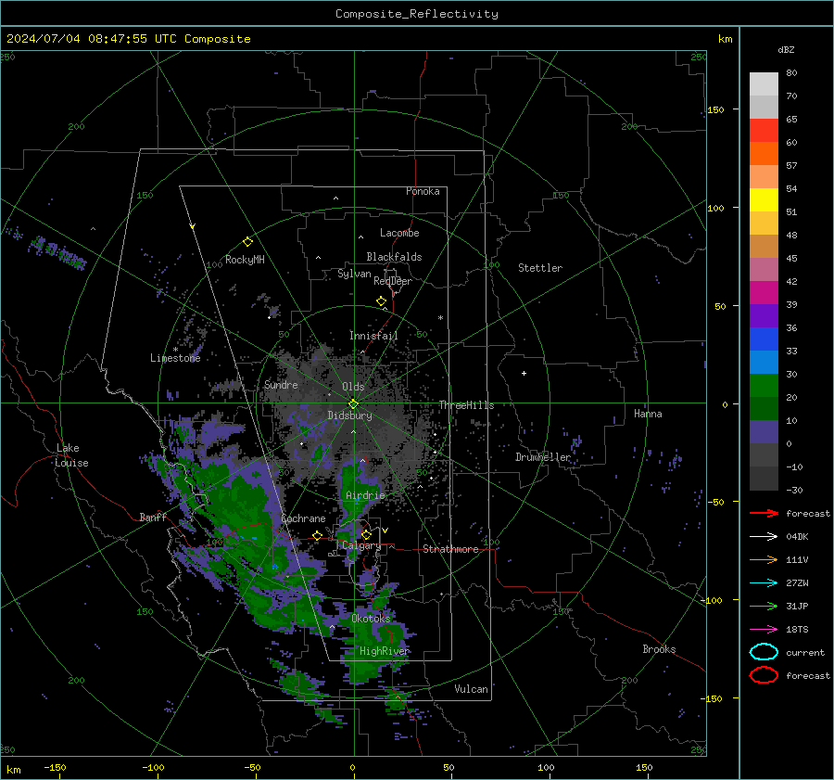Click the Limestone label
This screenshot has width=834, height=780.
(175, 358)
